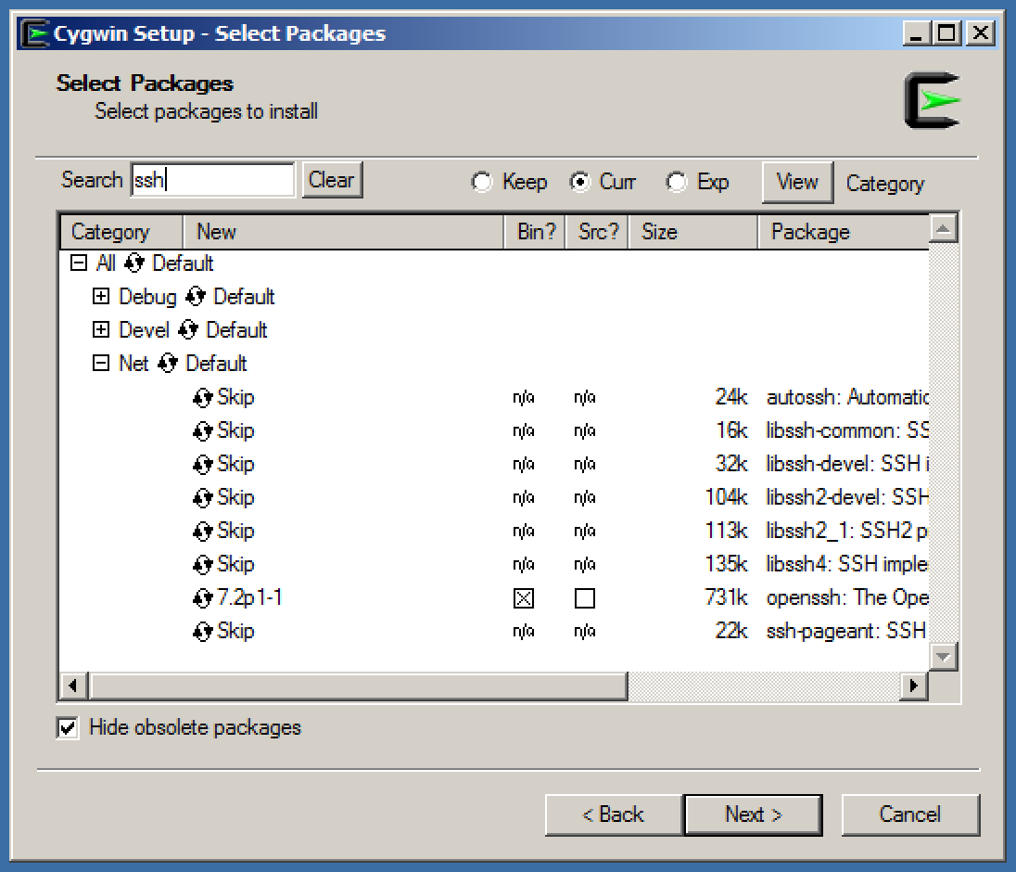Viewport: 1016px width, 872px height.
Task: Click the Skip label for libssh4 row
Action: click(235, 564)
